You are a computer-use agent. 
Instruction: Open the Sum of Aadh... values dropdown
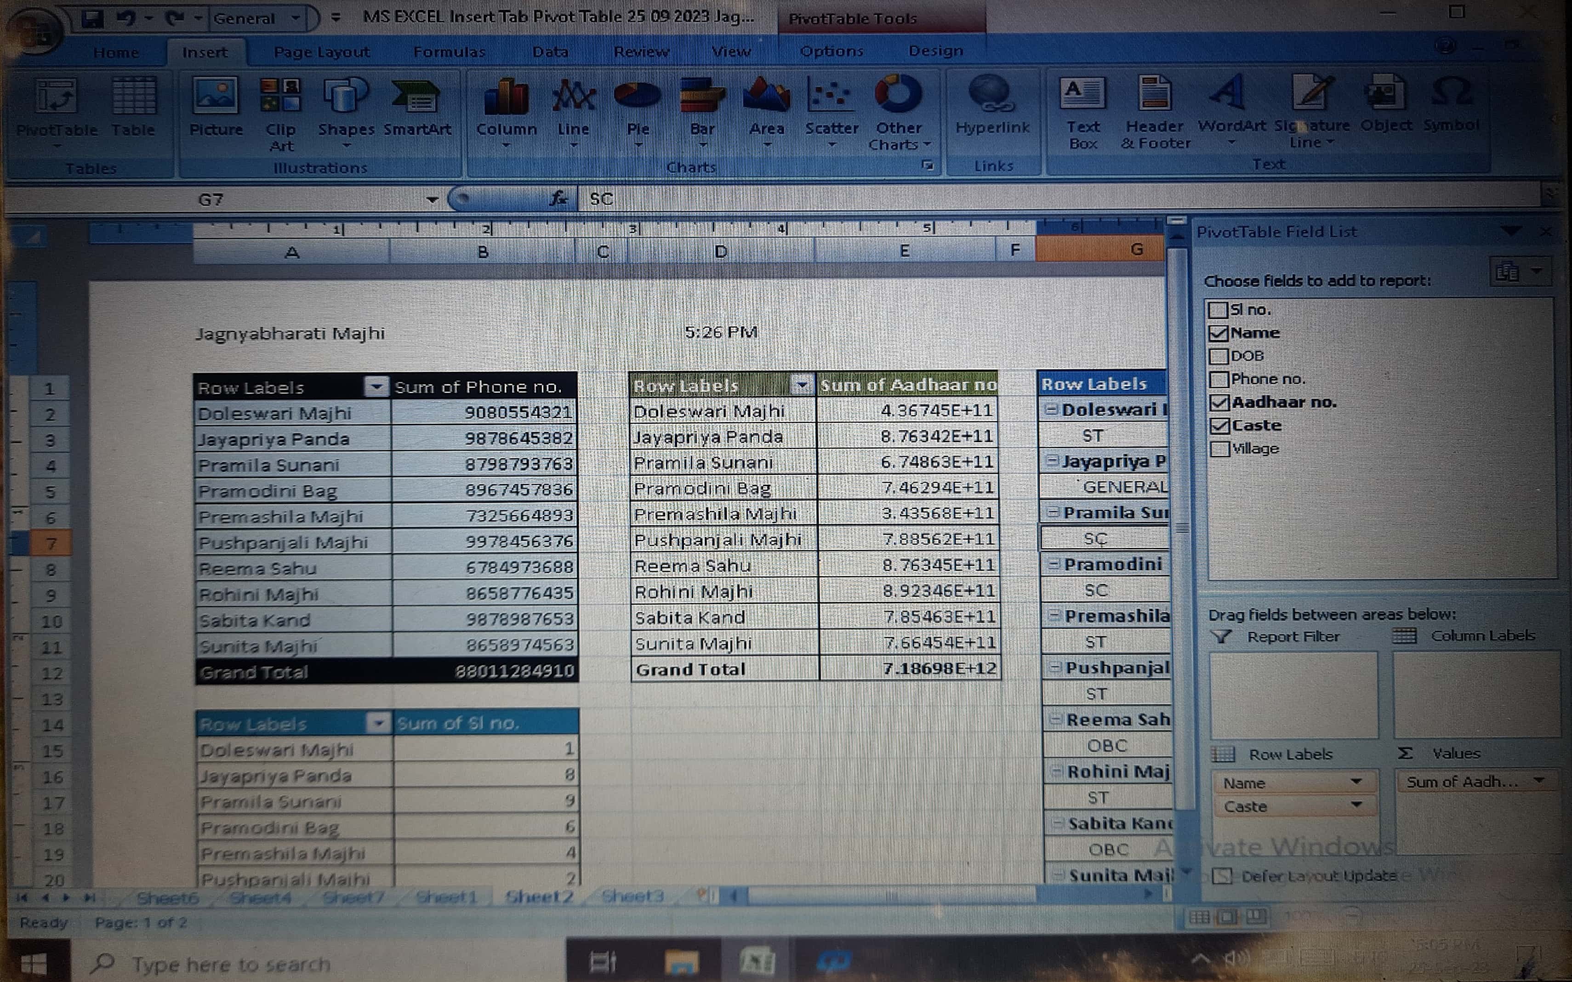click(x=1538, y=781)
